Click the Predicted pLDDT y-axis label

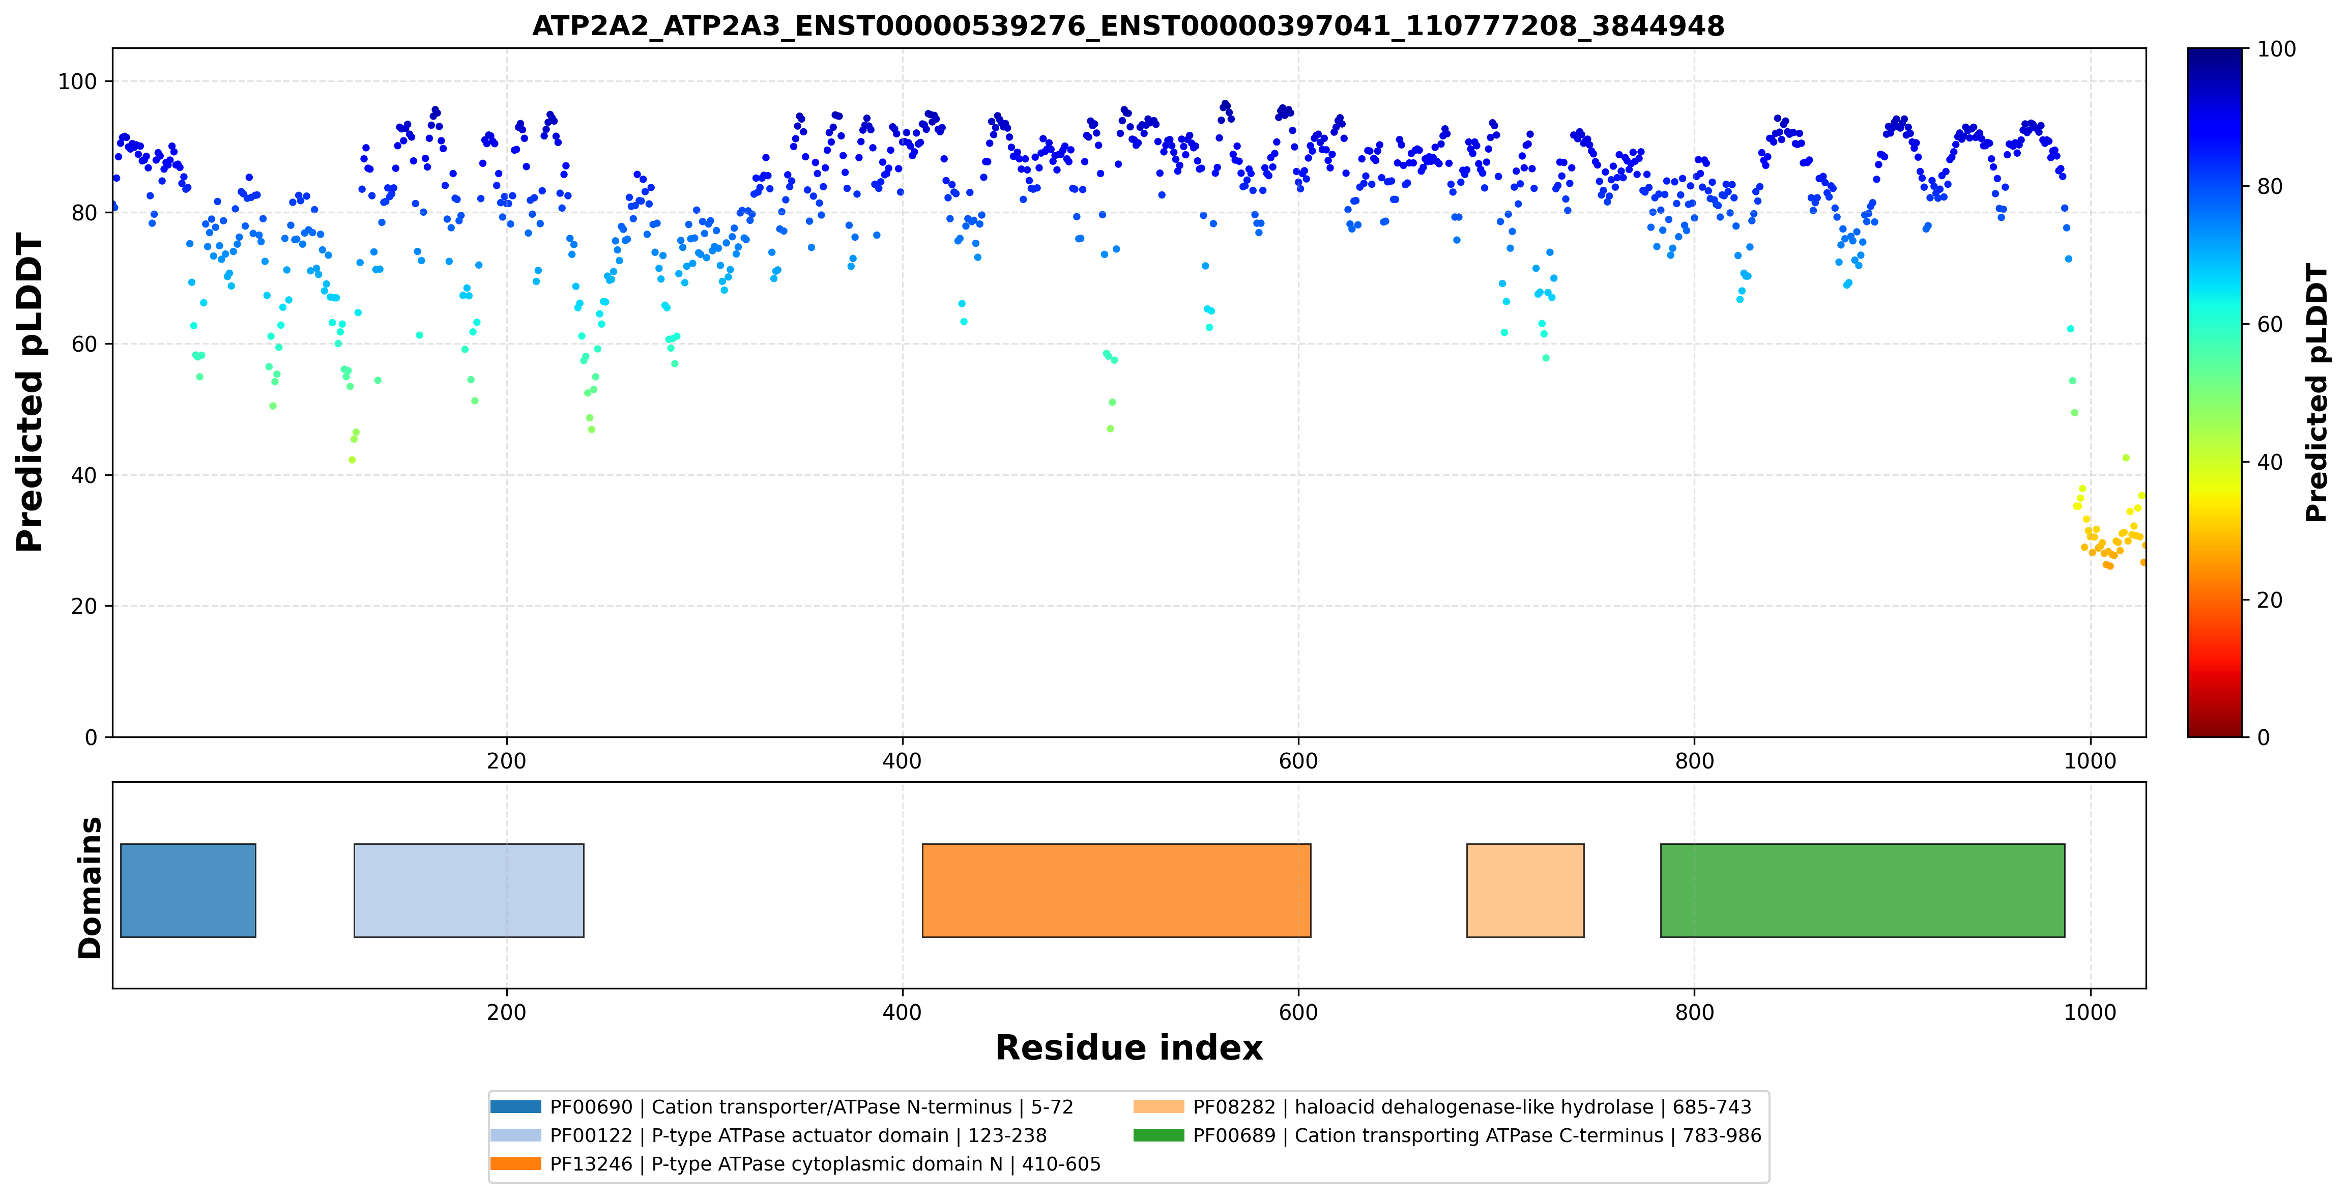[x=30, y=393]
